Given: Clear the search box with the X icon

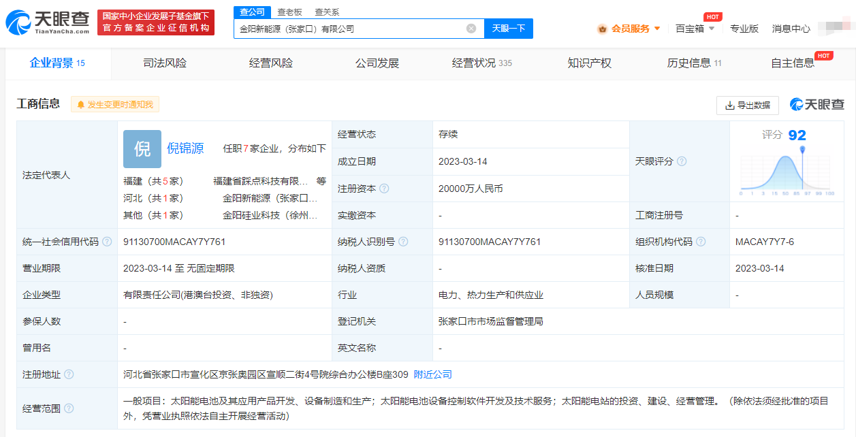Looking at the screenshot, I should click(x=471, y=29).
